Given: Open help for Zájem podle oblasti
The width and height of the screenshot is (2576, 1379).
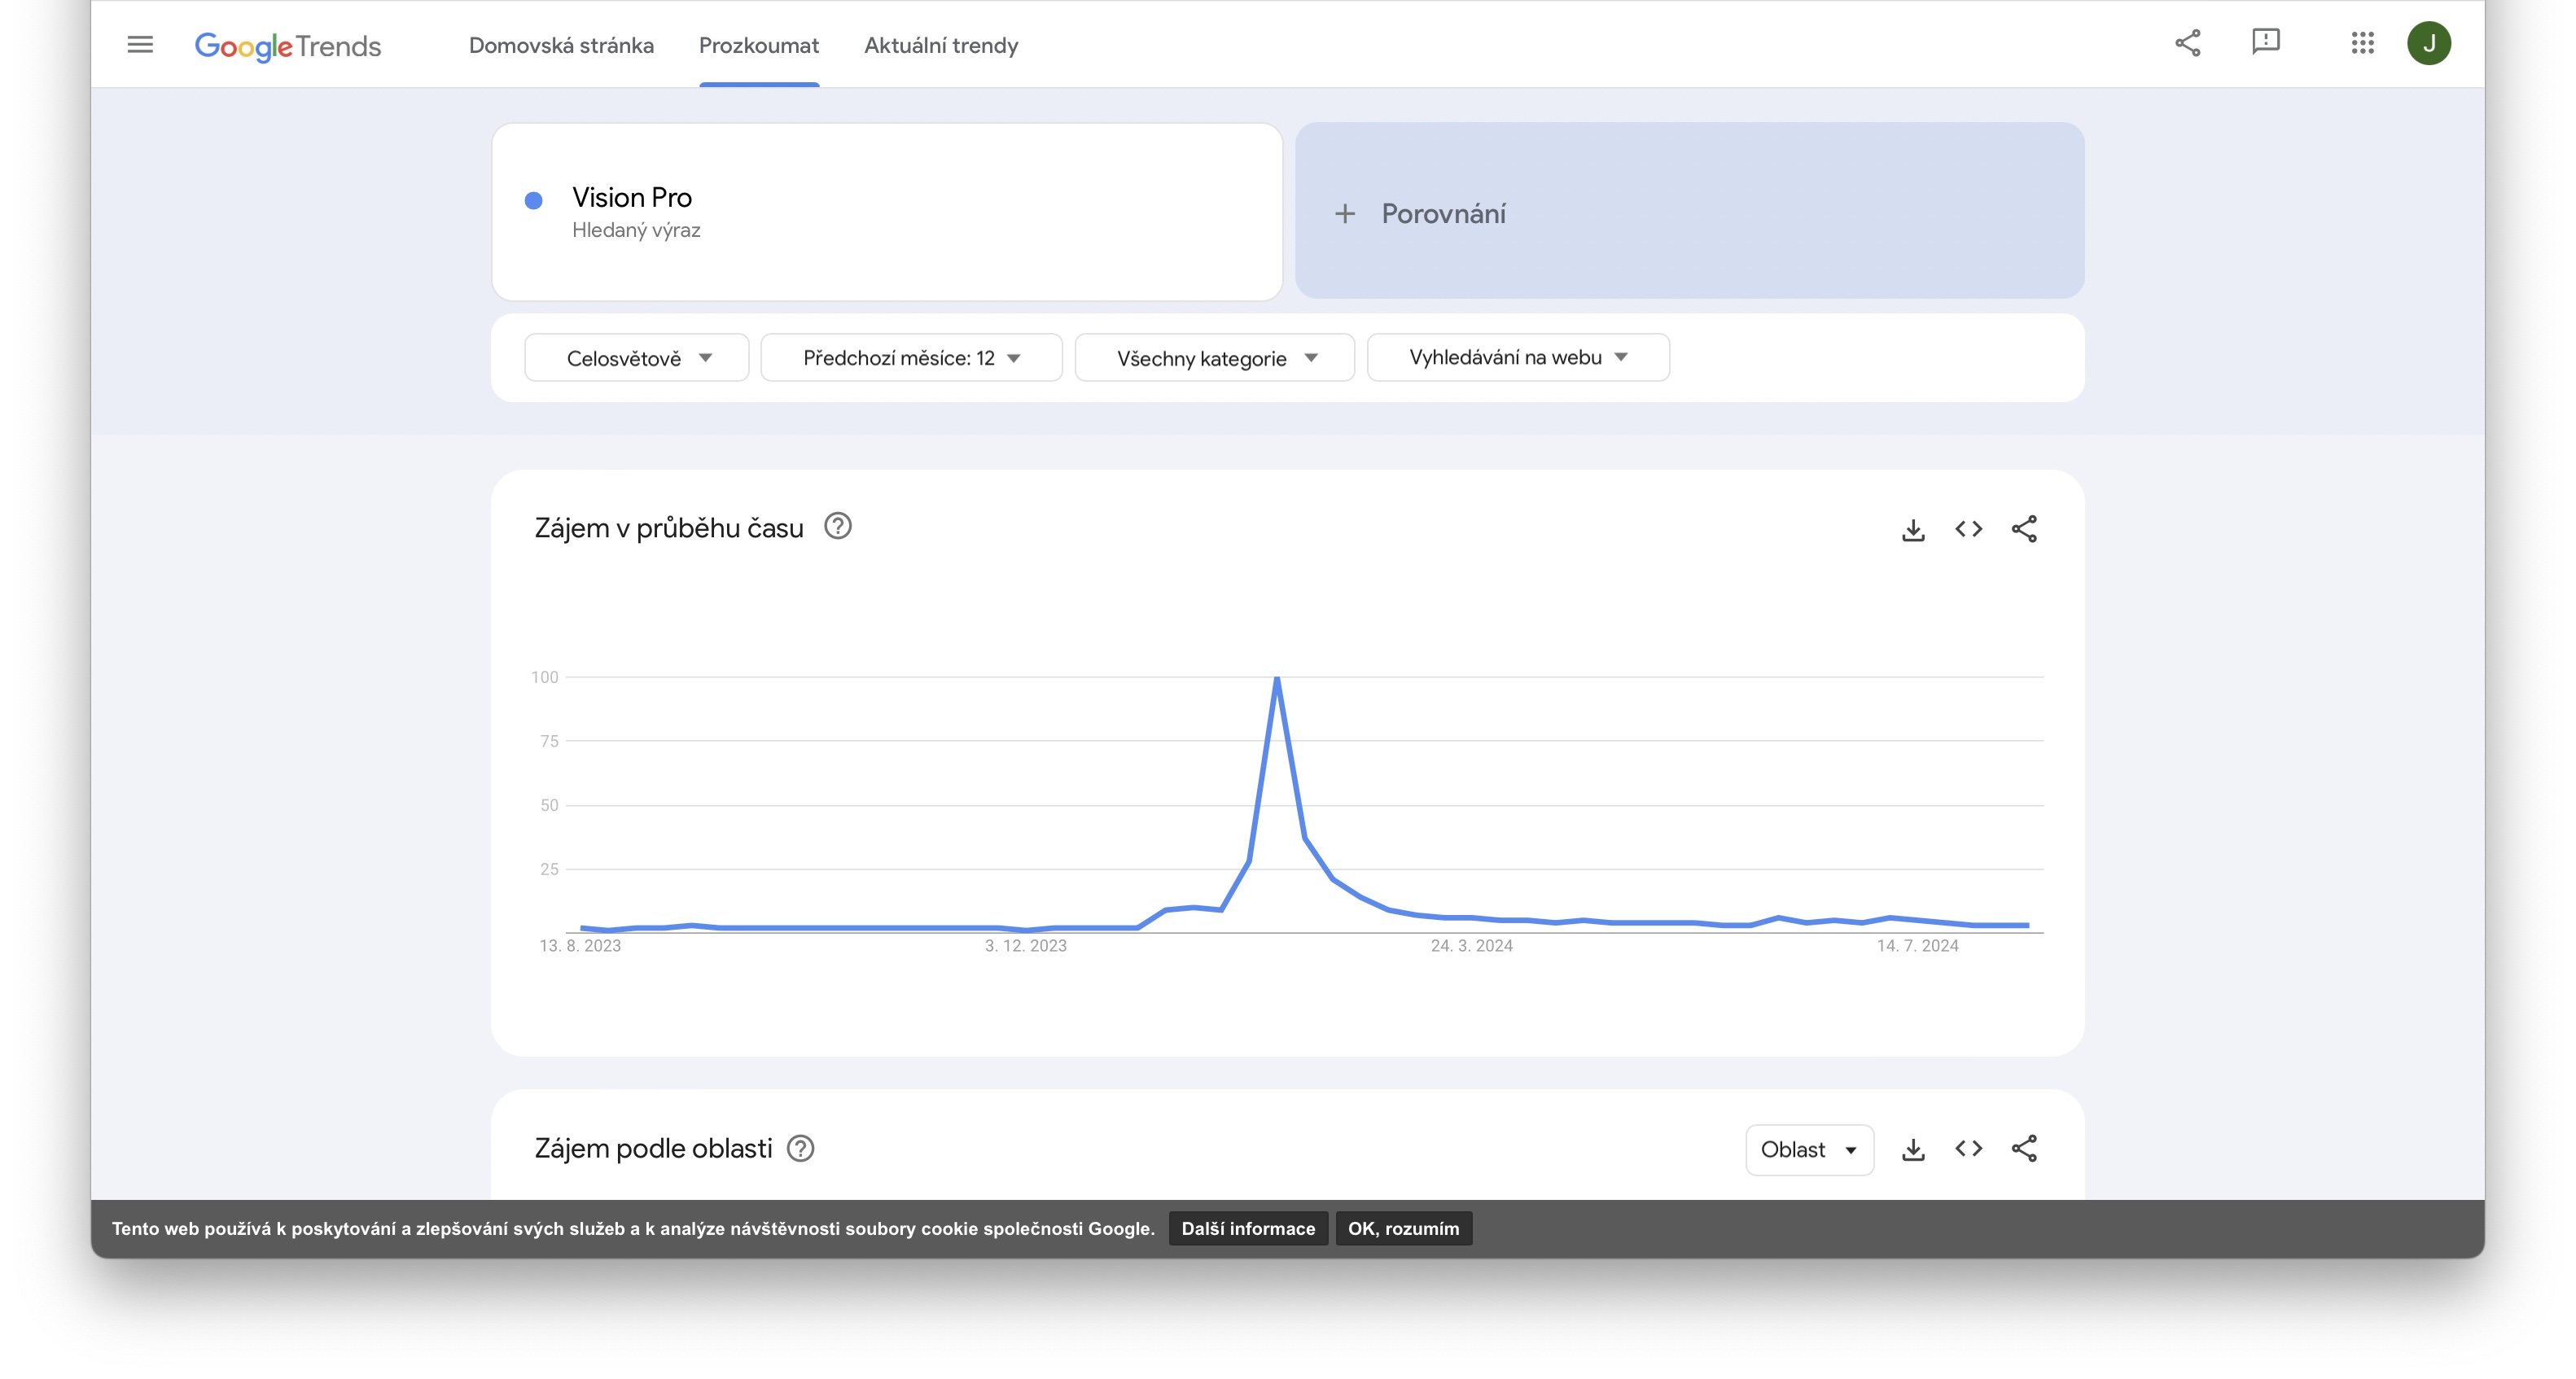Looking at the screenshot, I should (x=800, y=1148).
